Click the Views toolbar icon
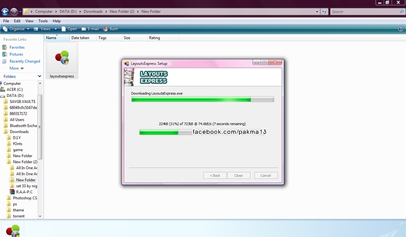 tap(36, 29)
